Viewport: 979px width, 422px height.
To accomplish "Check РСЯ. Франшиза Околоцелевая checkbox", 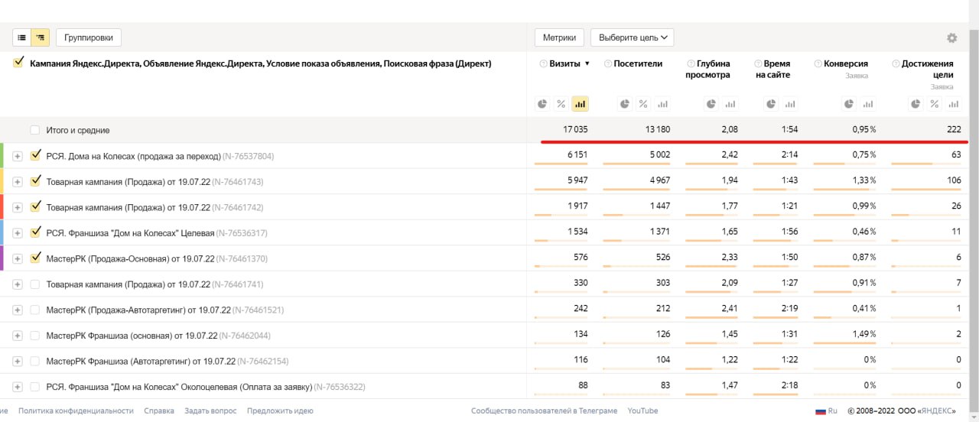I will pos(35,387).
